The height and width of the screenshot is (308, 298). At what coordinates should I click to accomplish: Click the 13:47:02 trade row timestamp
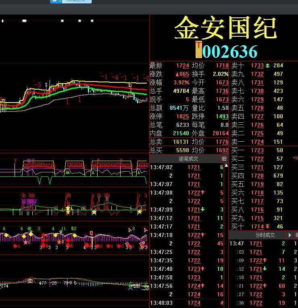tap(161, 167)
